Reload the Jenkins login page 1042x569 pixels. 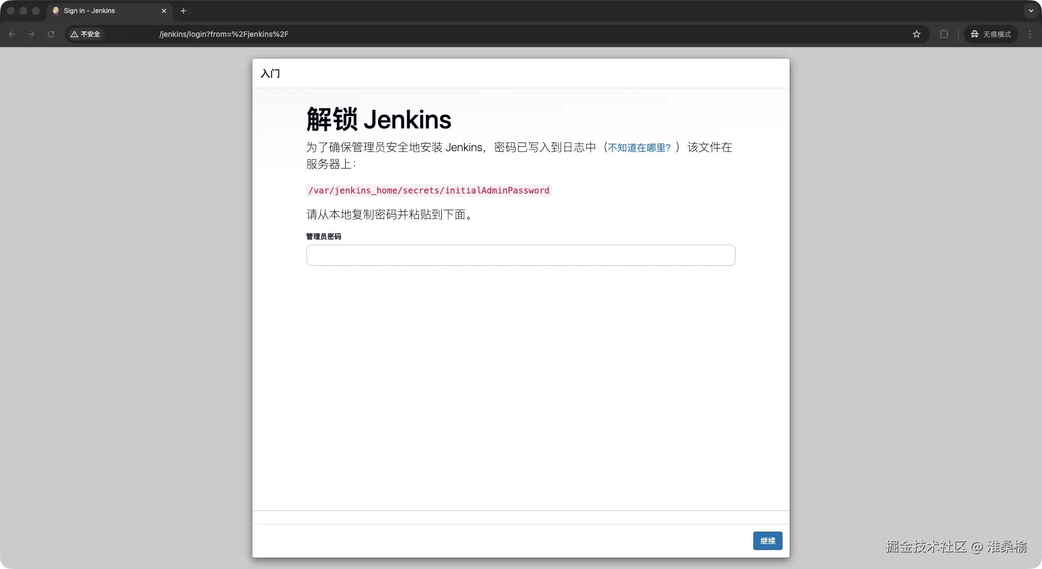pos(51,34)
